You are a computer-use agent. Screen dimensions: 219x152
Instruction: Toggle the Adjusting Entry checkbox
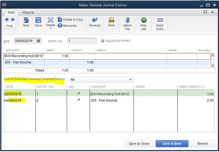coord(103,41)
